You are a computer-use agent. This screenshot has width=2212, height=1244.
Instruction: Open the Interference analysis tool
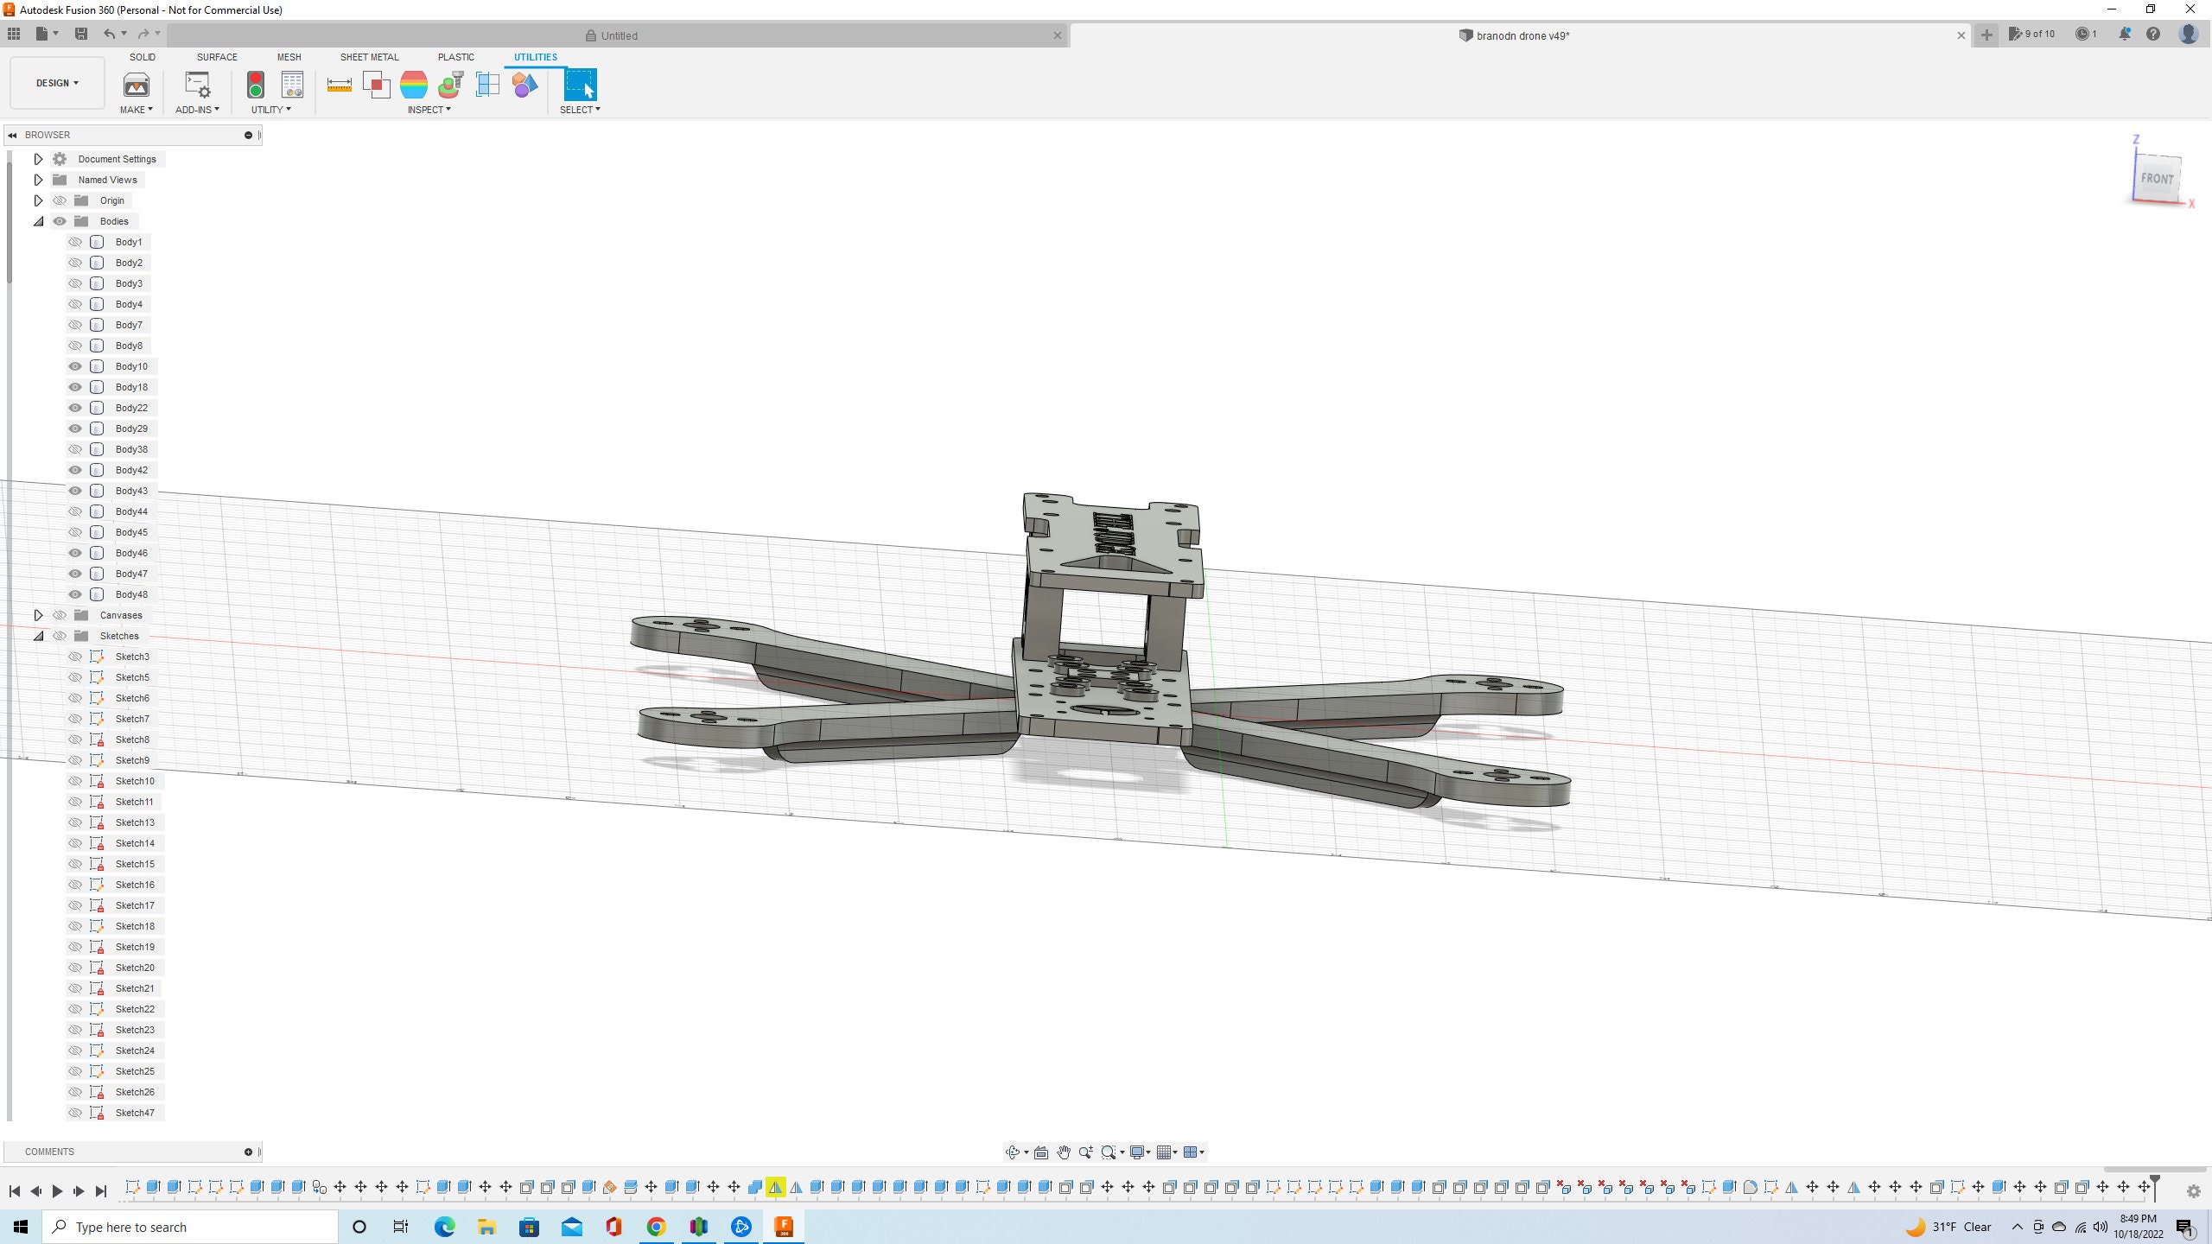coord(377,85)
